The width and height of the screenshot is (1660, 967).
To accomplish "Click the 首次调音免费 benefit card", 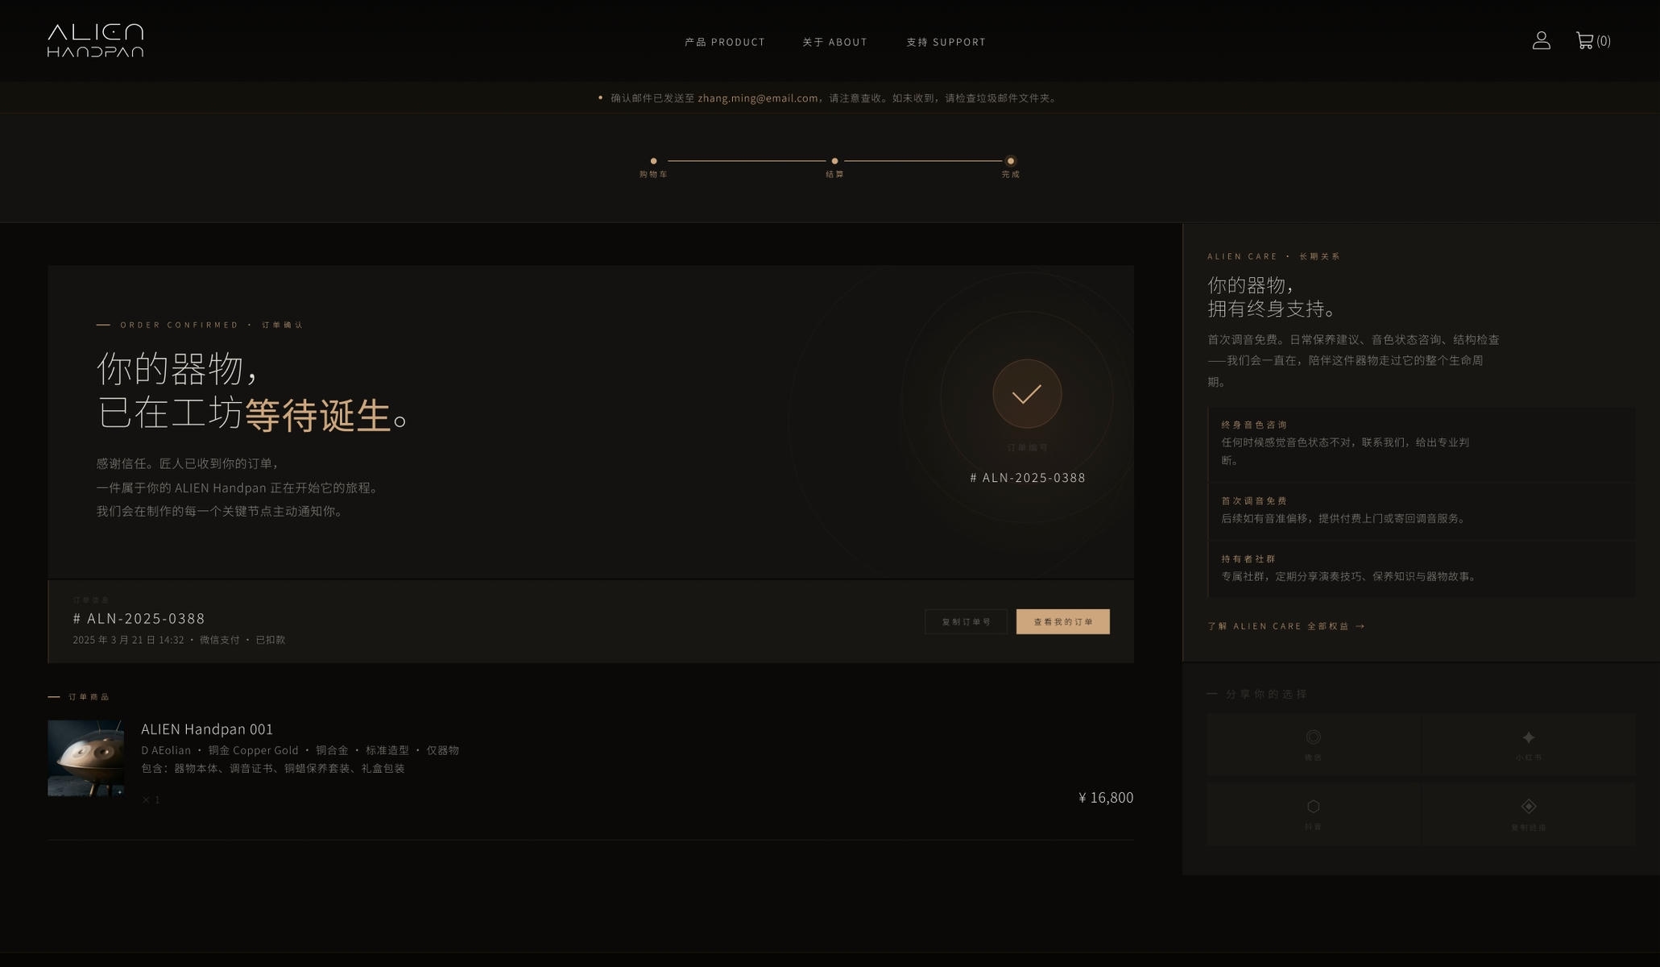I will coord(1421,511).
